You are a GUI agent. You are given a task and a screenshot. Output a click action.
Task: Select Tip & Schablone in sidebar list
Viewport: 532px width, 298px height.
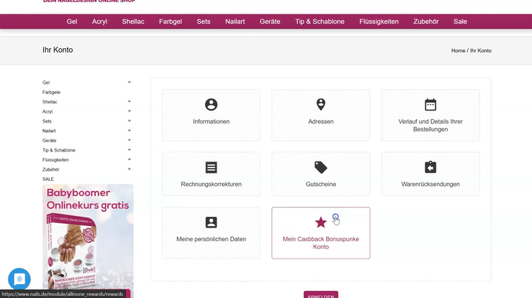pyautogui.click(x=59, y=150)
